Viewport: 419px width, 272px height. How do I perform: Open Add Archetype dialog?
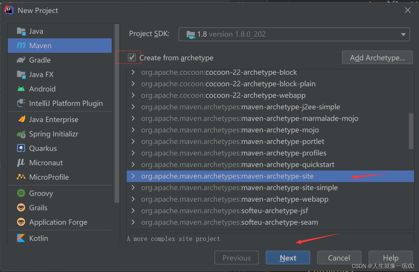(377, 58)
